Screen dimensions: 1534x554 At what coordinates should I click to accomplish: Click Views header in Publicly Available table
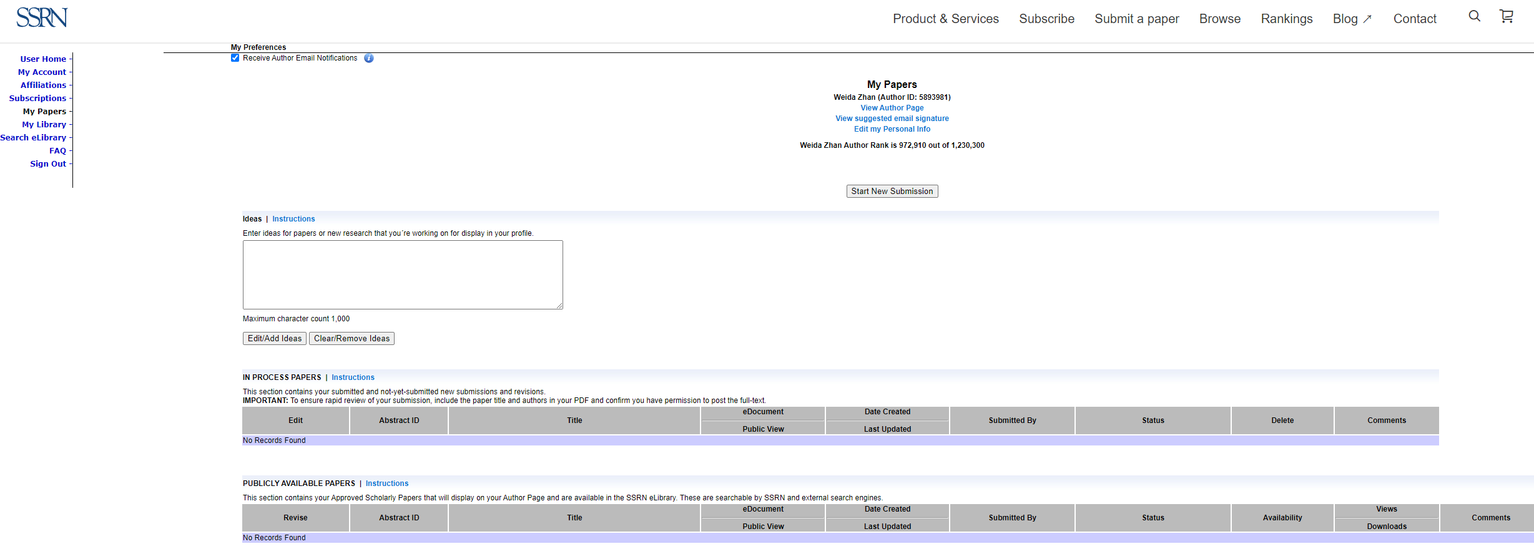(1387, 509)
